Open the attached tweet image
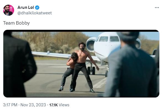Screen dimensions: 164x111 pos(81,64)
